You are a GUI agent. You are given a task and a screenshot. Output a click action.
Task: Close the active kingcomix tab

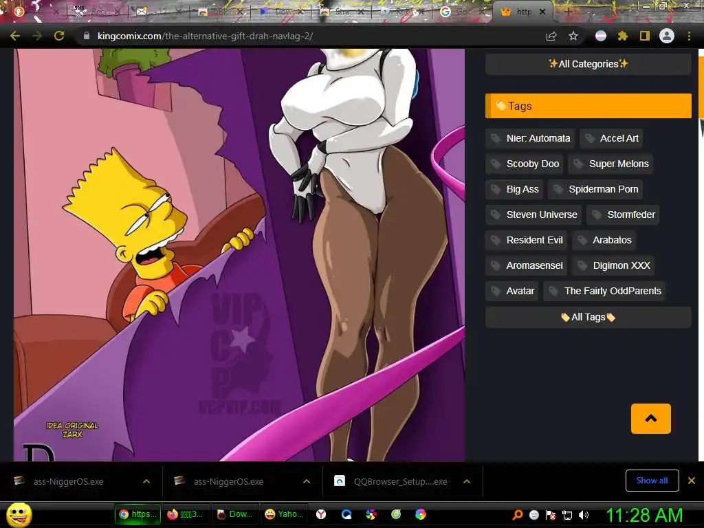click(x=542, y=12)
